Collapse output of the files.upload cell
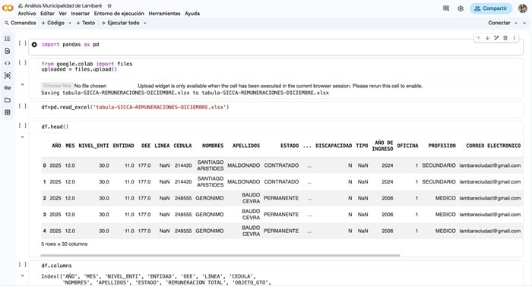 22,85
